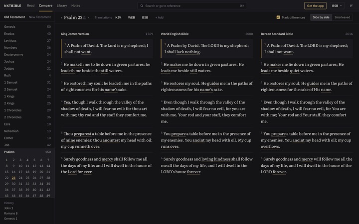Select the WEB translation chip
Image resolution: width=359 pixels, height=224 pixels.
[132, 17]
